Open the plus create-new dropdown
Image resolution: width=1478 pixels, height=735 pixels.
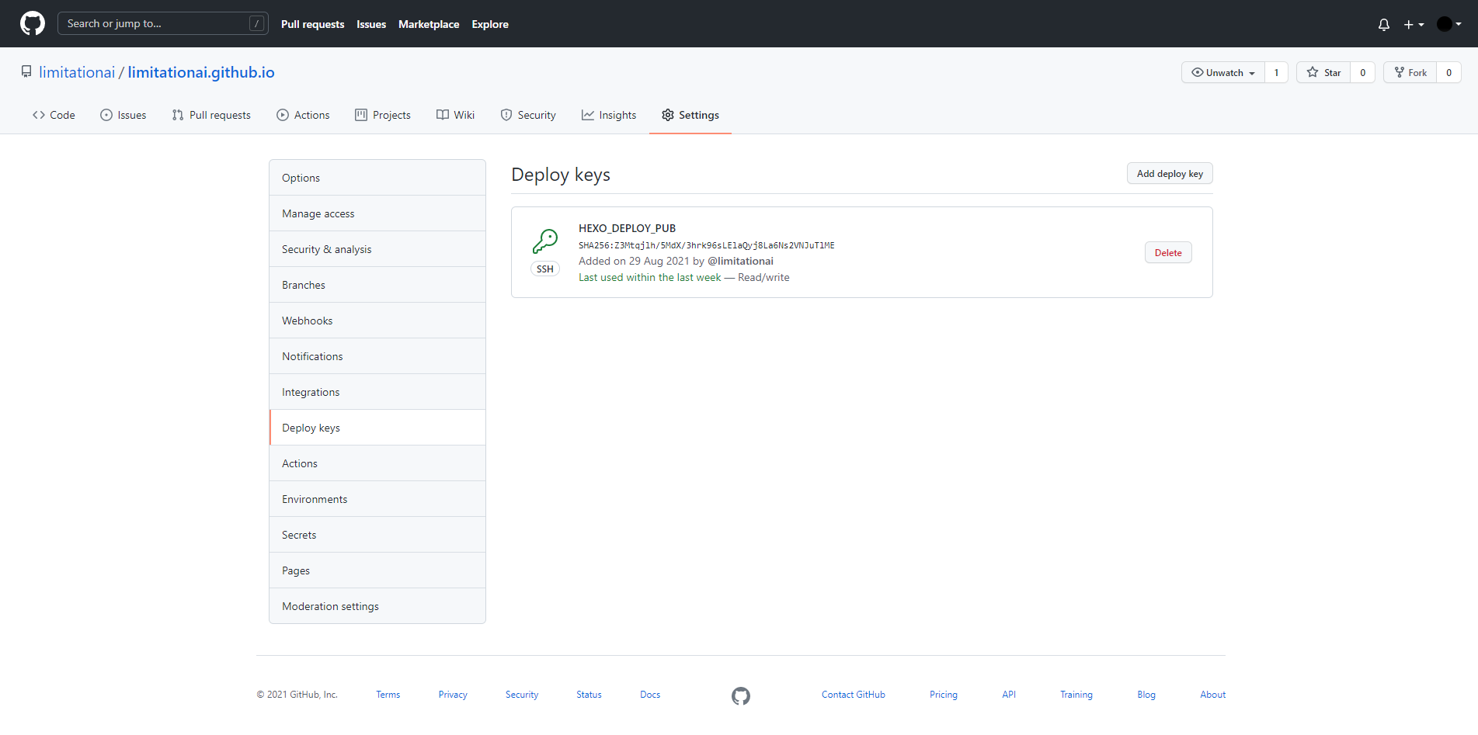tap(1414, 24)
